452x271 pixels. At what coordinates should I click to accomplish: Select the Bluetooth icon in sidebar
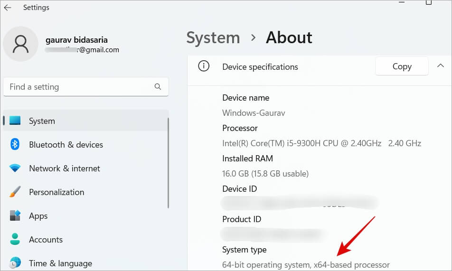coord(15,144)
